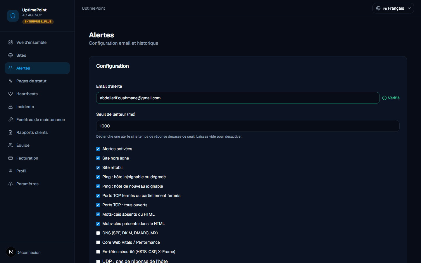Click the Incidents warning triangle icon
Screen dimensions: 421x263
click(11, 107)
